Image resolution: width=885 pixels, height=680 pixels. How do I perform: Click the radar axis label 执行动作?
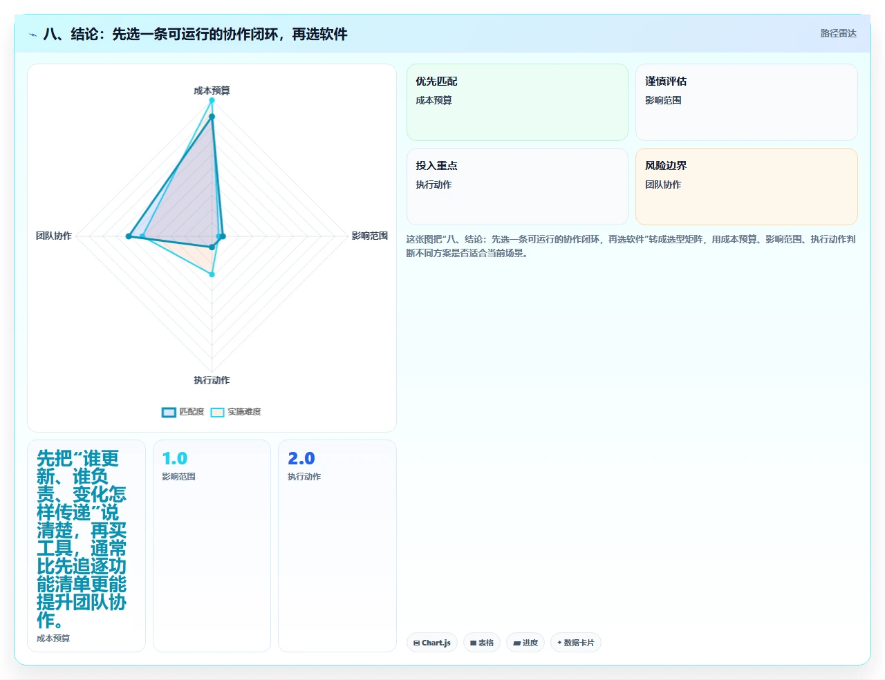(212, 380)
